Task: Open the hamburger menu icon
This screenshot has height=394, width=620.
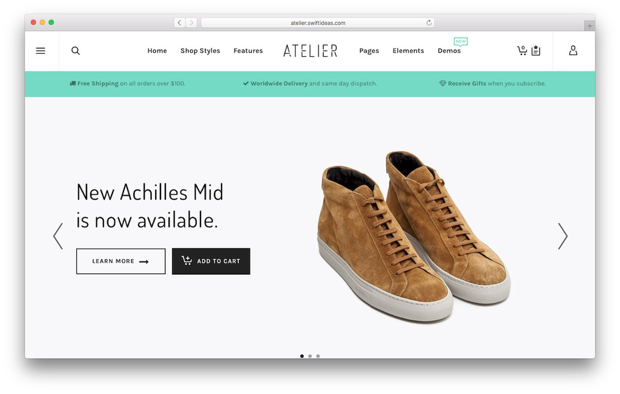Action: point(41,51)
